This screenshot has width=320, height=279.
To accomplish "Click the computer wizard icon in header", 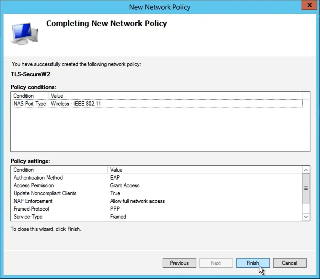I will 24,32.
